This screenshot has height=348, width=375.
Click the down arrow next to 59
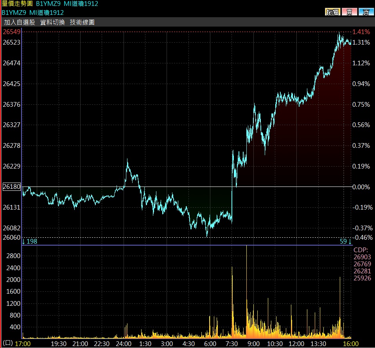pos(350,241)
